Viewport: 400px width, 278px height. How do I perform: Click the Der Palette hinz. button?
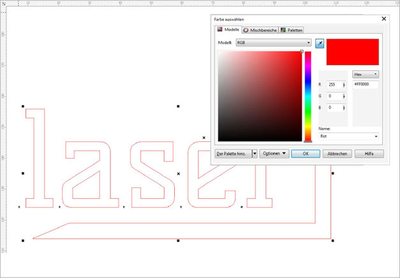[233, 154]
